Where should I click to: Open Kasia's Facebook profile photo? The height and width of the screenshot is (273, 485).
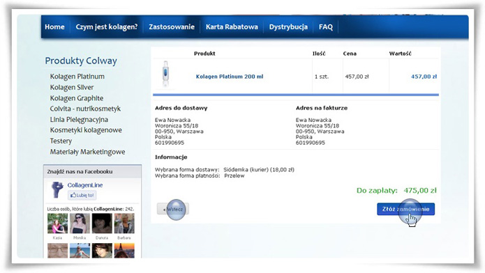pos(57,224)
